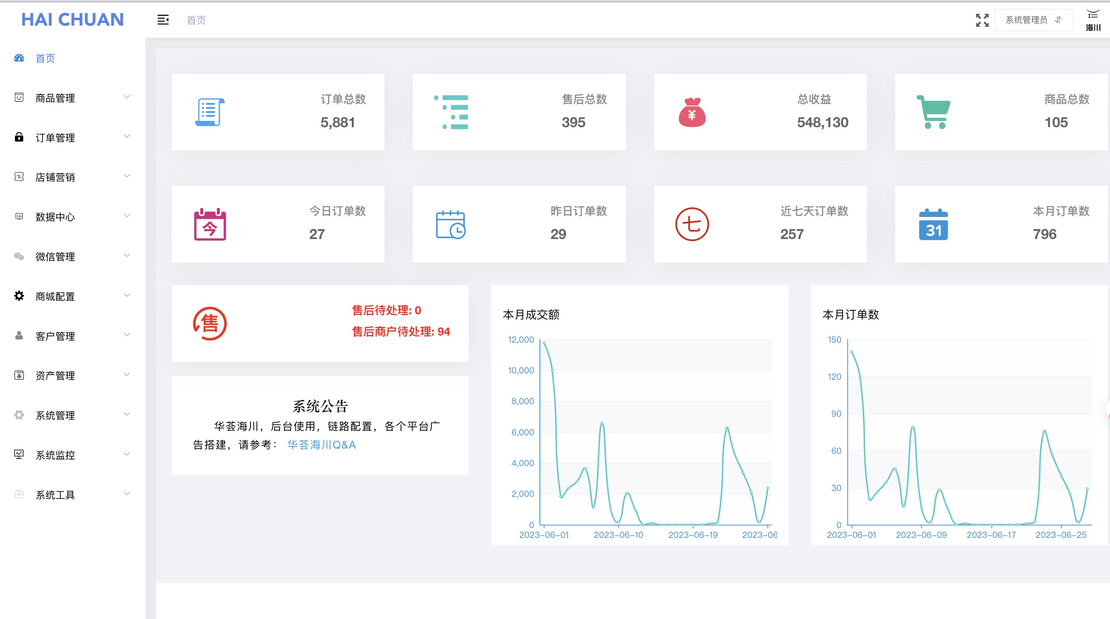
Task: Click the 数据中心 monitor icon
Action: tap(19, 216)
